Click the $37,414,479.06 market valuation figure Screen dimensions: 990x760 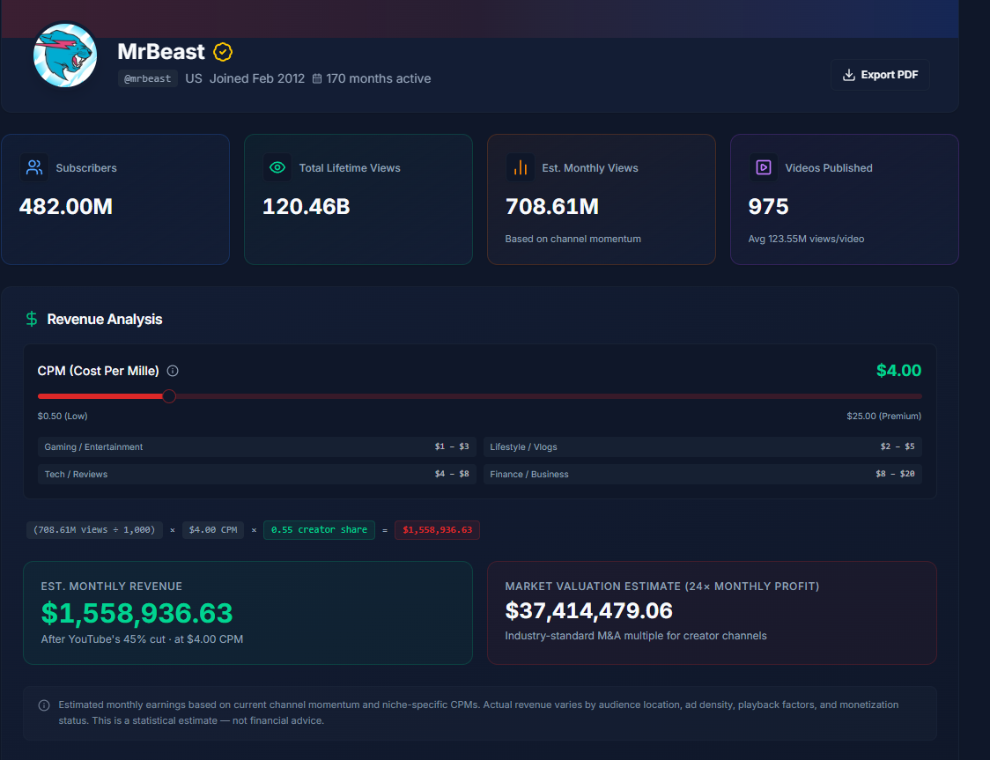tap(588, 611)
